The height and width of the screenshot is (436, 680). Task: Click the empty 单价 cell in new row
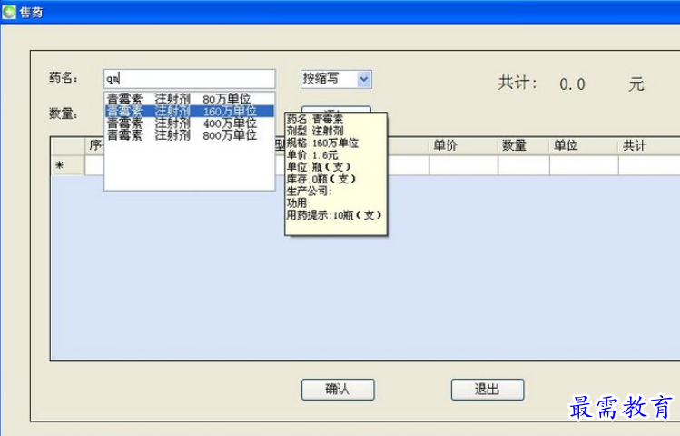coord(463,165)
